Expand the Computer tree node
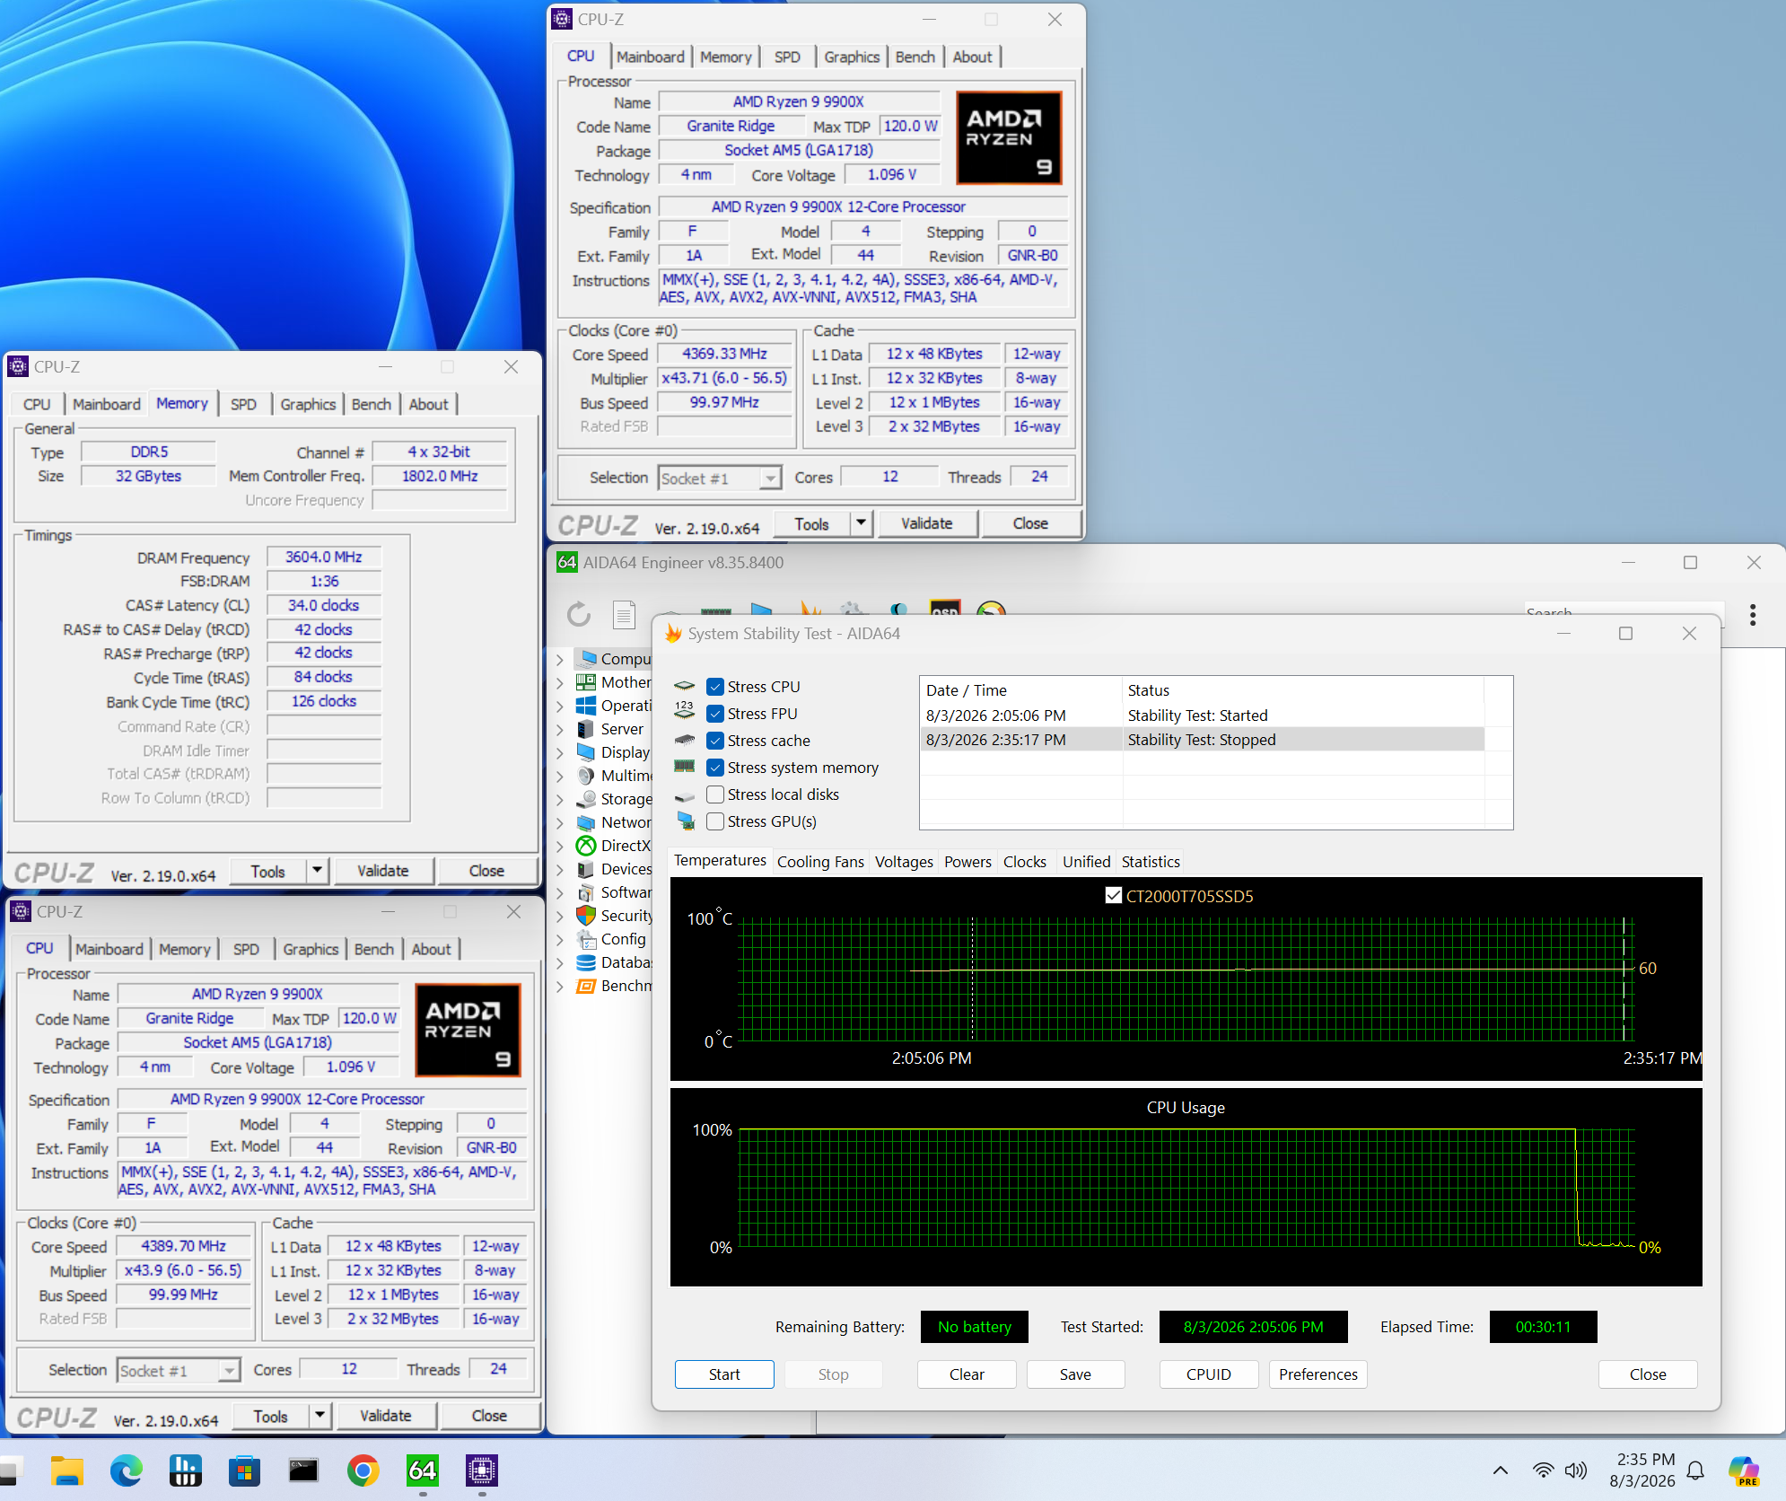This screenshot has width=1786, height=1501. pyautogui.click(x=560, y=659)
